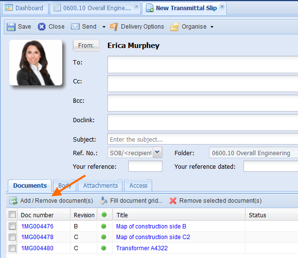
Task: Click the red X Remove selected icon
Action: click(173, 201)
